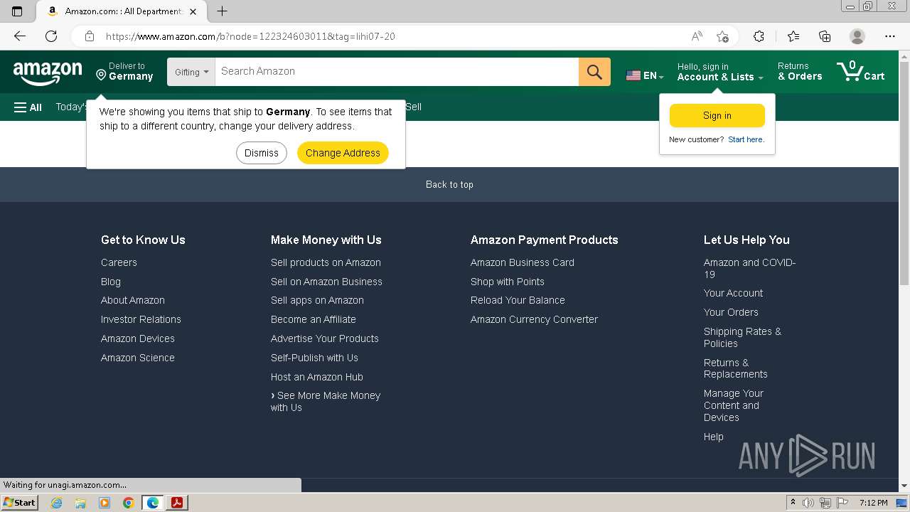Open the Careers link
The height and width of the screenshot is (512, 910).
pos(119,262)
